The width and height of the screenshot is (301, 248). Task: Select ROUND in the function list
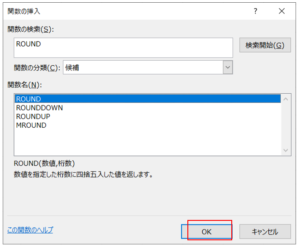point(29,99)
